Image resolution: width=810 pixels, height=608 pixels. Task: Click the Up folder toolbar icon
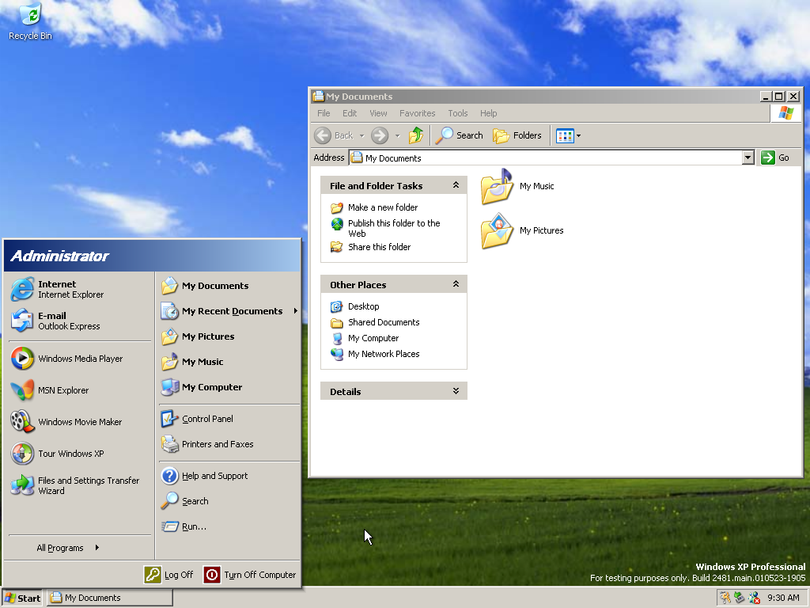click(416, 135)
